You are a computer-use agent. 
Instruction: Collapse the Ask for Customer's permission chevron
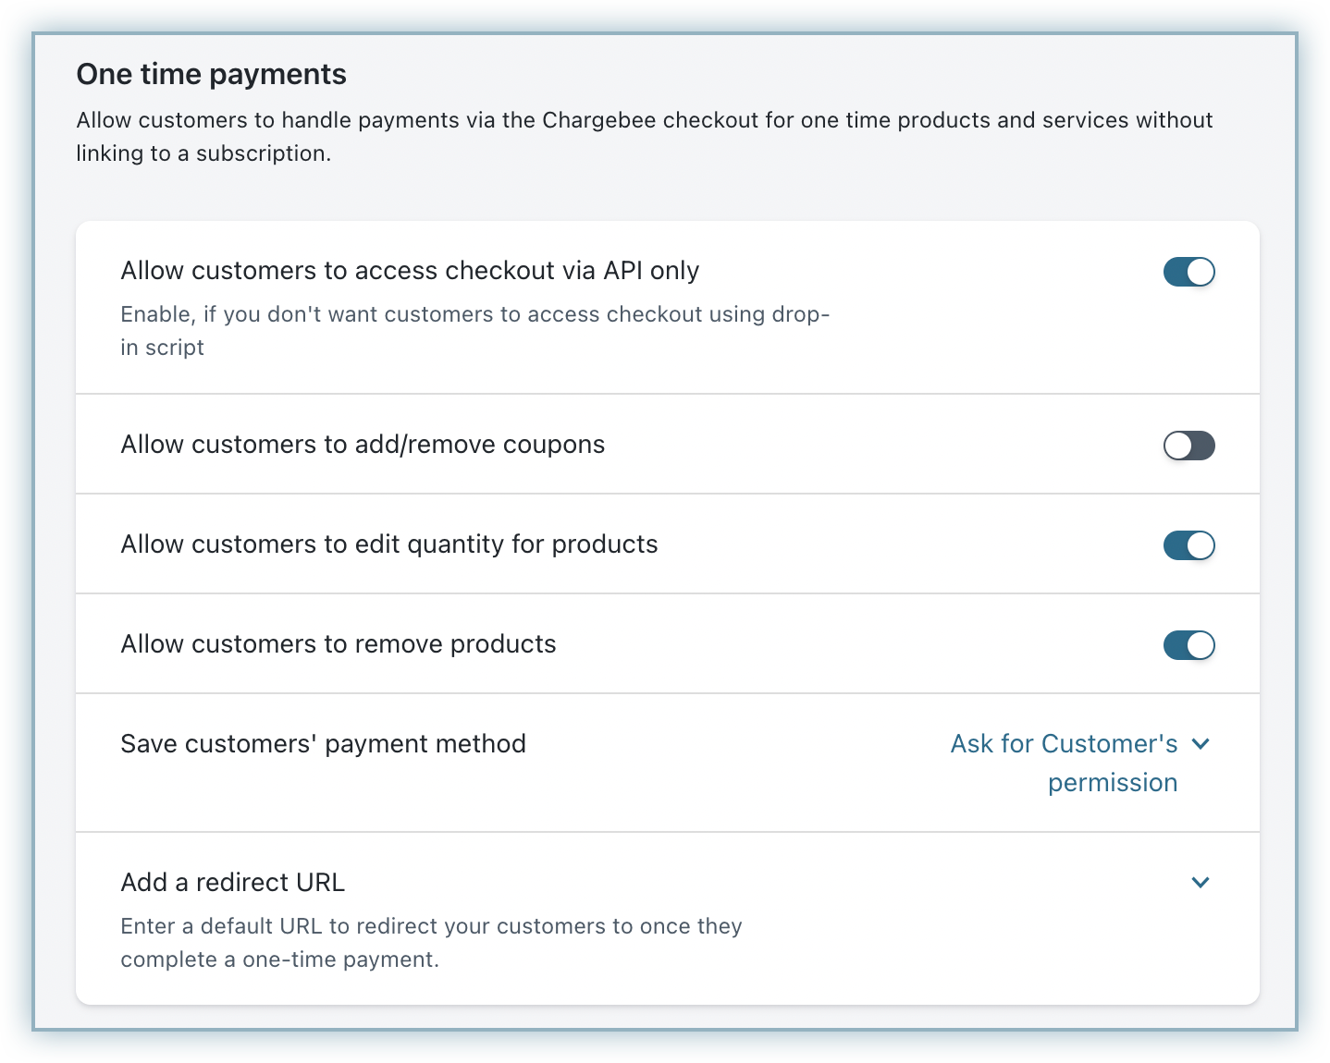tap(1201, 743)
